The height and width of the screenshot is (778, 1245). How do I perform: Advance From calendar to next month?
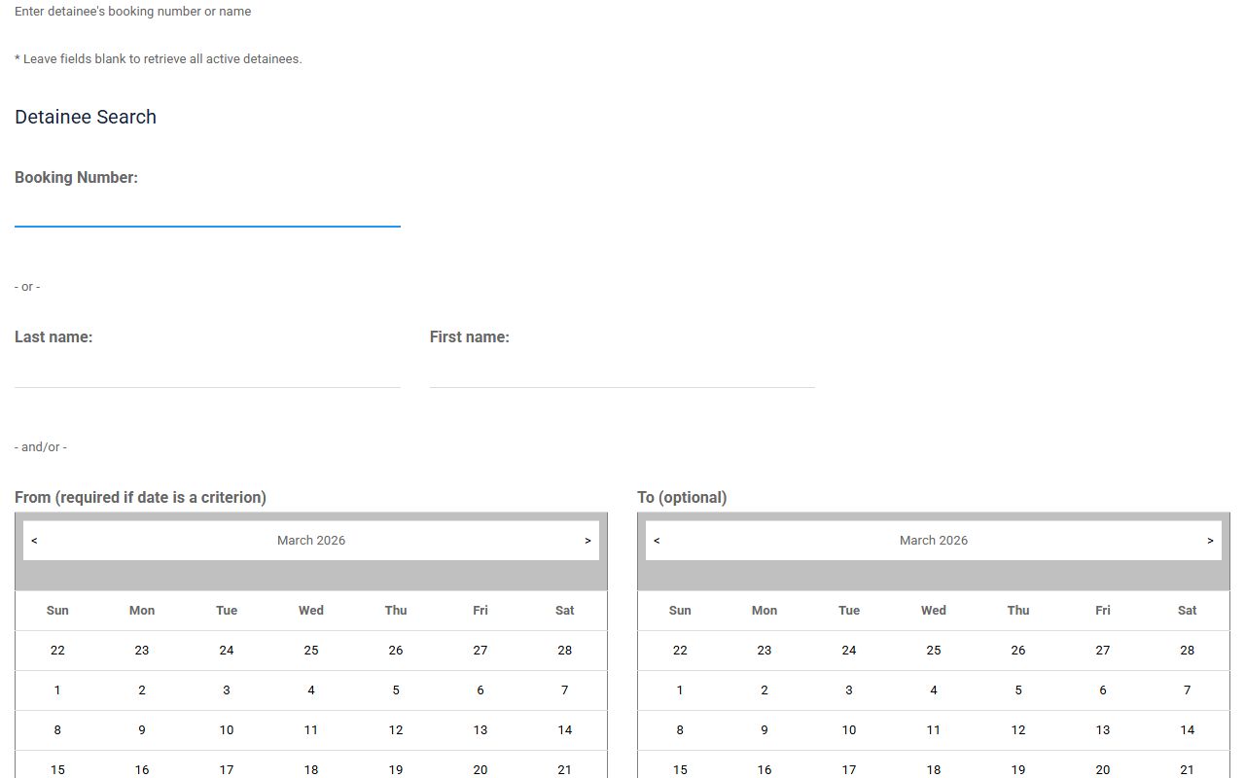tap(587, 541)
